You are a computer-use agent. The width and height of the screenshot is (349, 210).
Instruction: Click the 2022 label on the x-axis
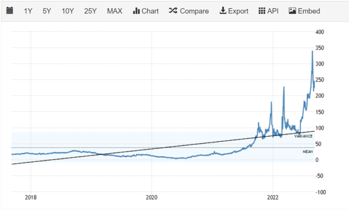click(x=273, y=198)
